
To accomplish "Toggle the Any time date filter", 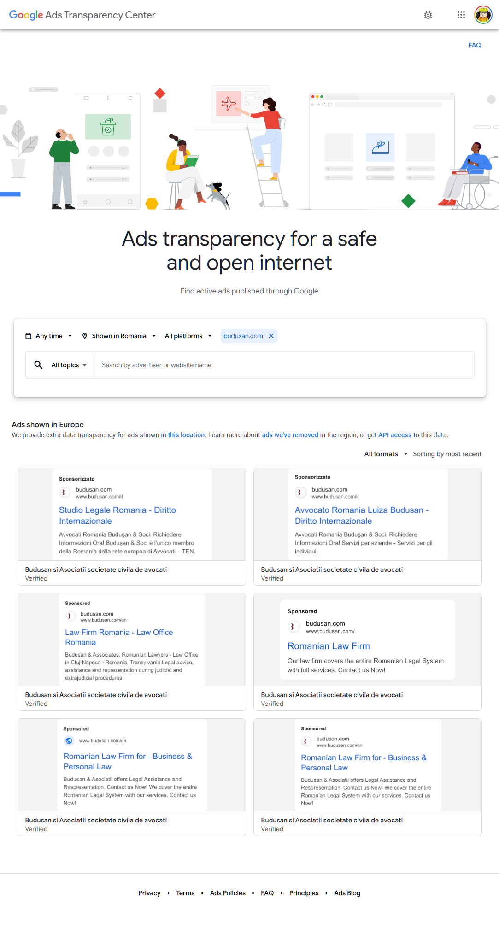I will click(50, 336).
